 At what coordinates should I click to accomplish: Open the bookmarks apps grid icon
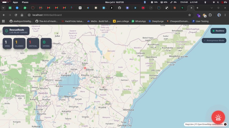point(3,21)
